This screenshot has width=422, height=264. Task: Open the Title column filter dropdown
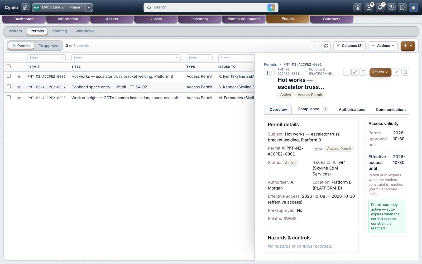pyautogui.click(x=126, y=58)
